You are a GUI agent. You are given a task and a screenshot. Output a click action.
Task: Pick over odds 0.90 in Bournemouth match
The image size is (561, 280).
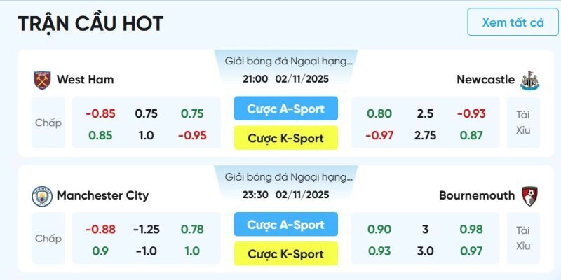click(379, 230)
